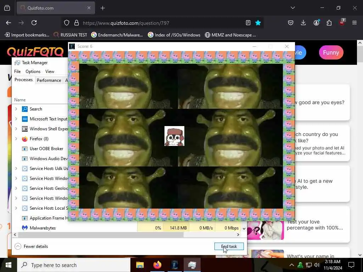The height and width of the screenshot is (272, 363).
Task: Open MEMZ and Noescape bookmark
Action: [x=230, y=35]
